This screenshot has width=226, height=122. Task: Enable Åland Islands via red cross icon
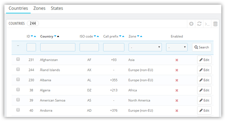(x=177, y=70)
